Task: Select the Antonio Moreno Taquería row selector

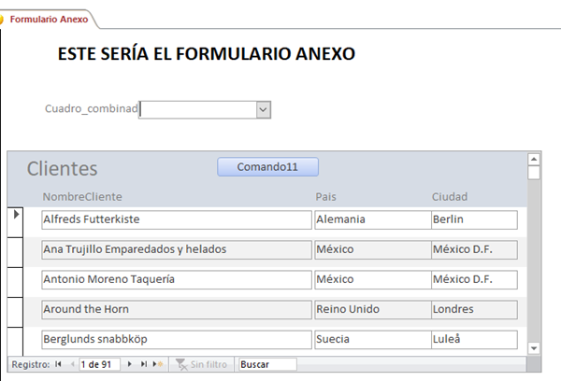Action: (16, 279)
